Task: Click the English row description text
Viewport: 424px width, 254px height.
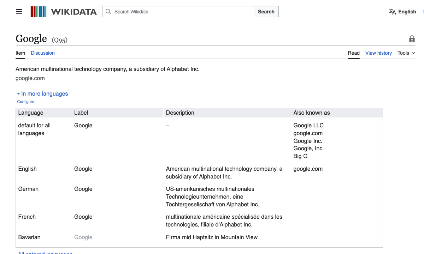Action: tap(224, 173)
